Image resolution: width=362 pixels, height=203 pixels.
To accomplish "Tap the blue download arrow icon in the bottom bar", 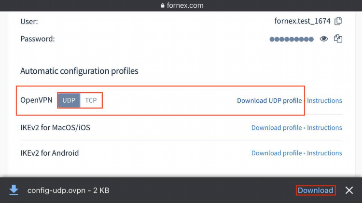I will [x=14, y=190].
